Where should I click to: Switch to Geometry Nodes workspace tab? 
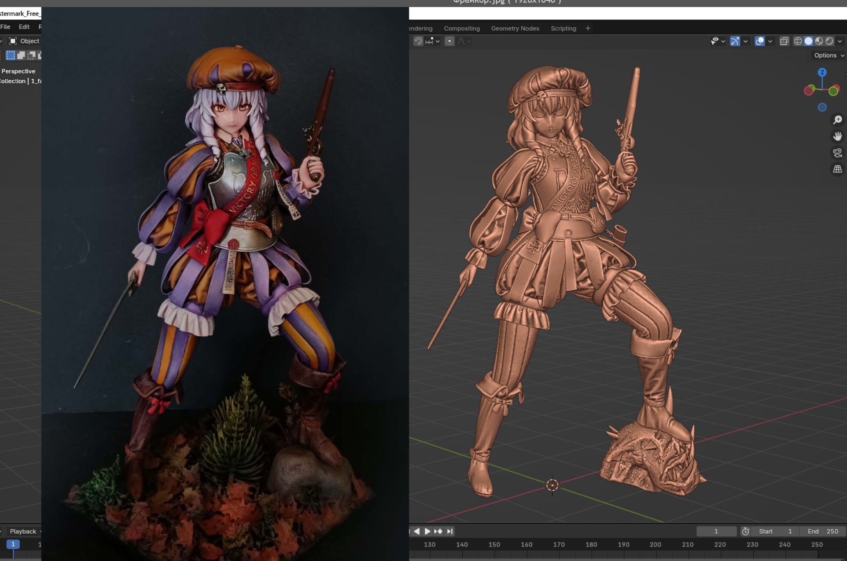pyautogui.click(x=515, y=28)
